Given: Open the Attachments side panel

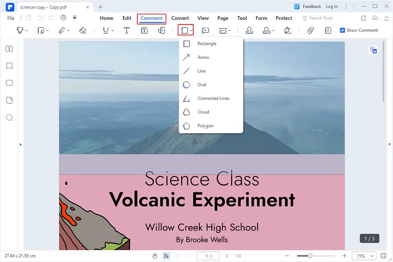Looking at the screenshot, I should tap(9, 100).
